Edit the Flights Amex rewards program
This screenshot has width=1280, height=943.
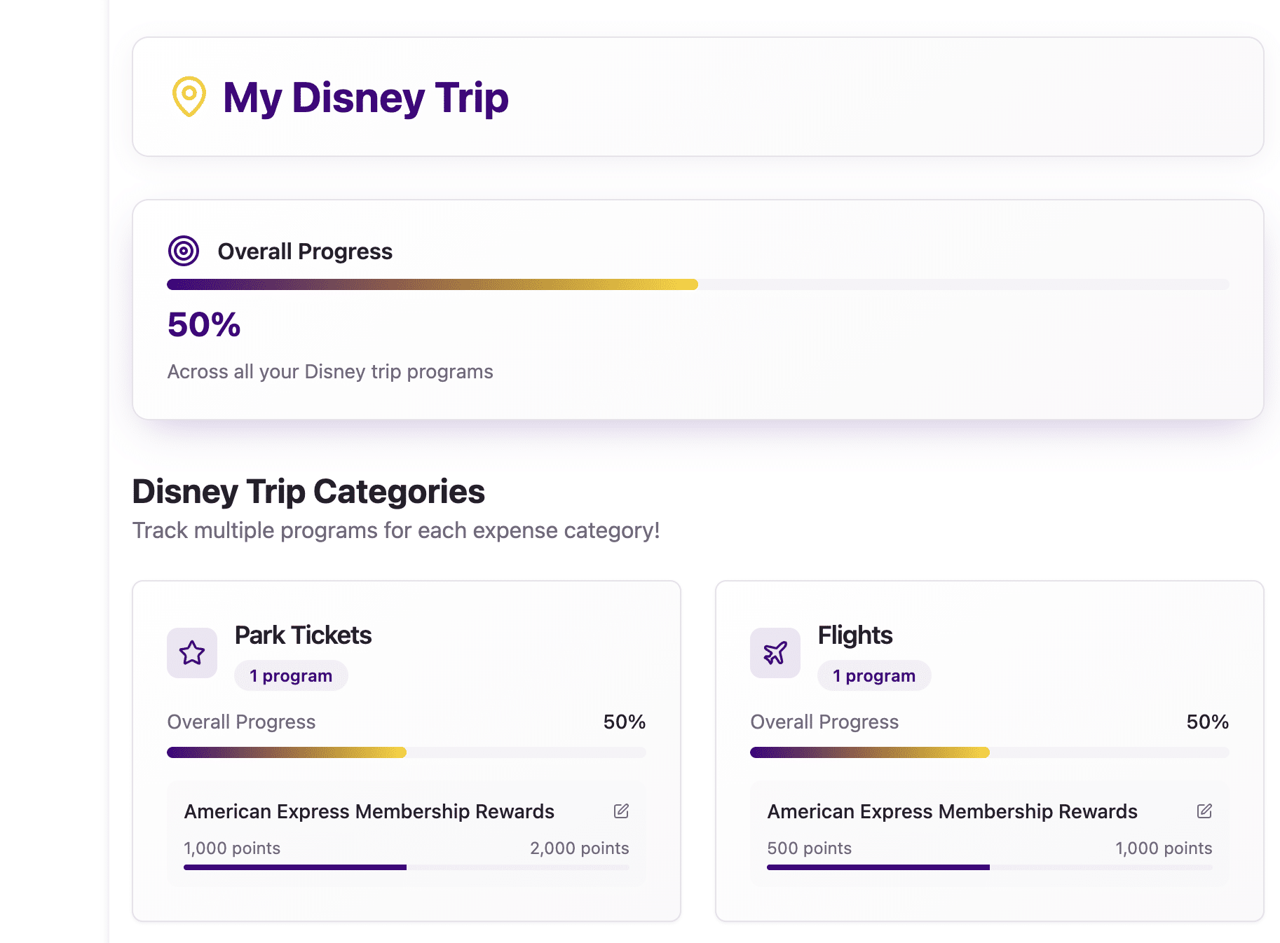[1204, 811]
